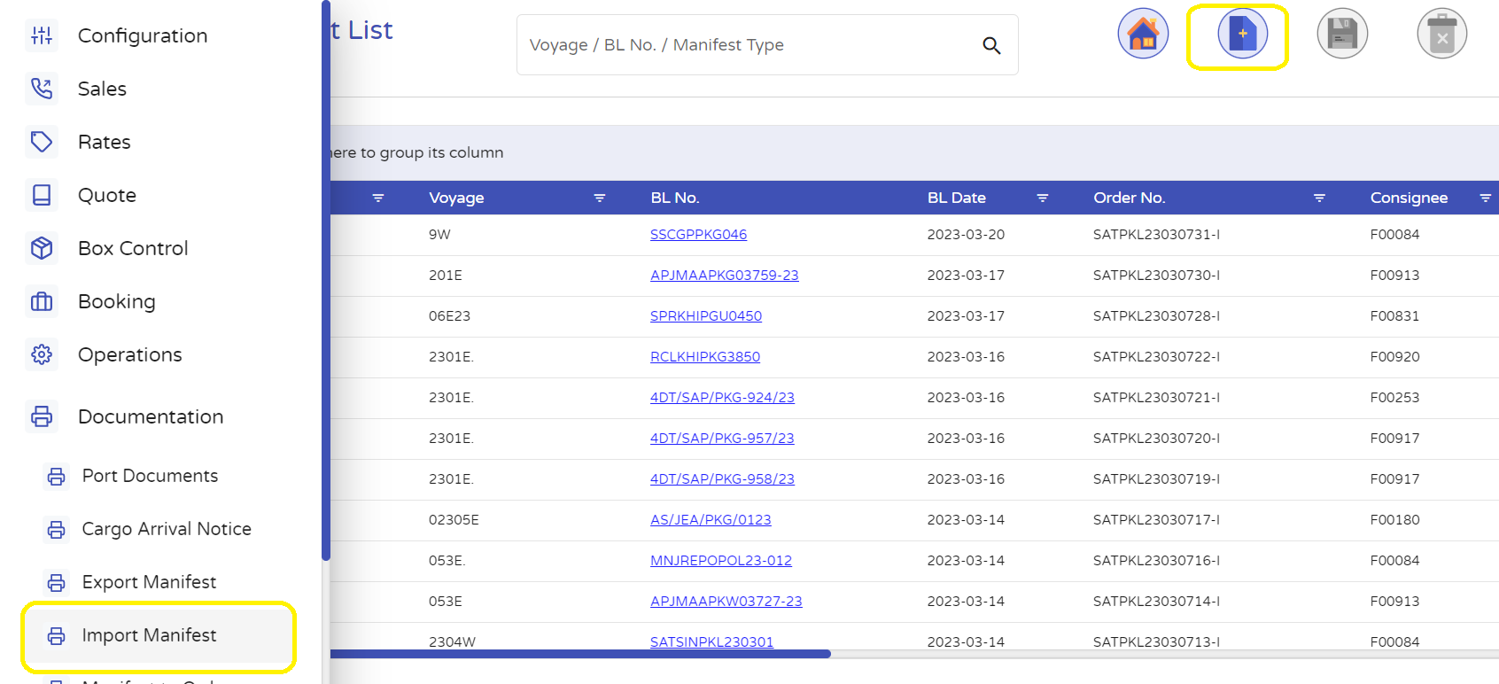Select consignee cell F00920
Image resolution: width=1499 pixels, height=684 pixels.
[x=1394, y=357]
